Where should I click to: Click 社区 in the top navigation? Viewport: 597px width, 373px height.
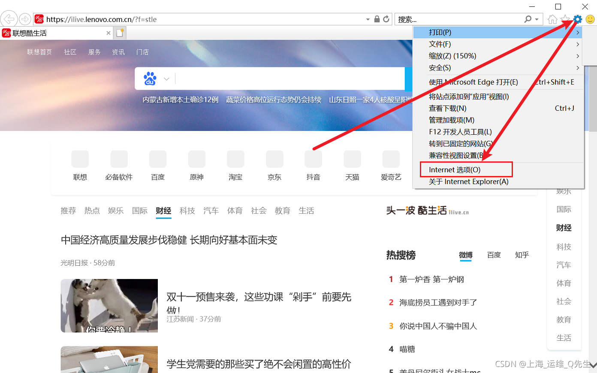click(70, 52)
